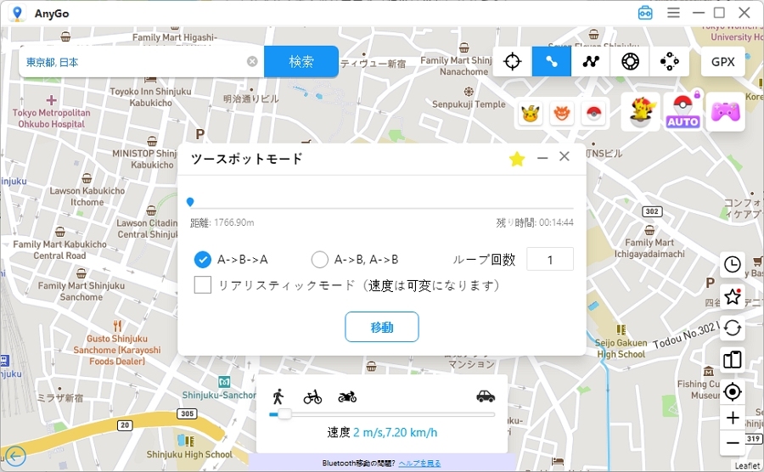
Task: Select the multi-spot route mode icon
Action: tap(591, 61)
